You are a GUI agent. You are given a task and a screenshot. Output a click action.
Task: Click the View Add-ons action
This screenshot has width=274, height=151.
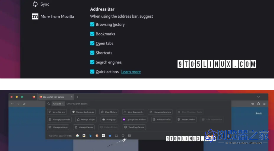pyautogui.click(x=57, y=112)
